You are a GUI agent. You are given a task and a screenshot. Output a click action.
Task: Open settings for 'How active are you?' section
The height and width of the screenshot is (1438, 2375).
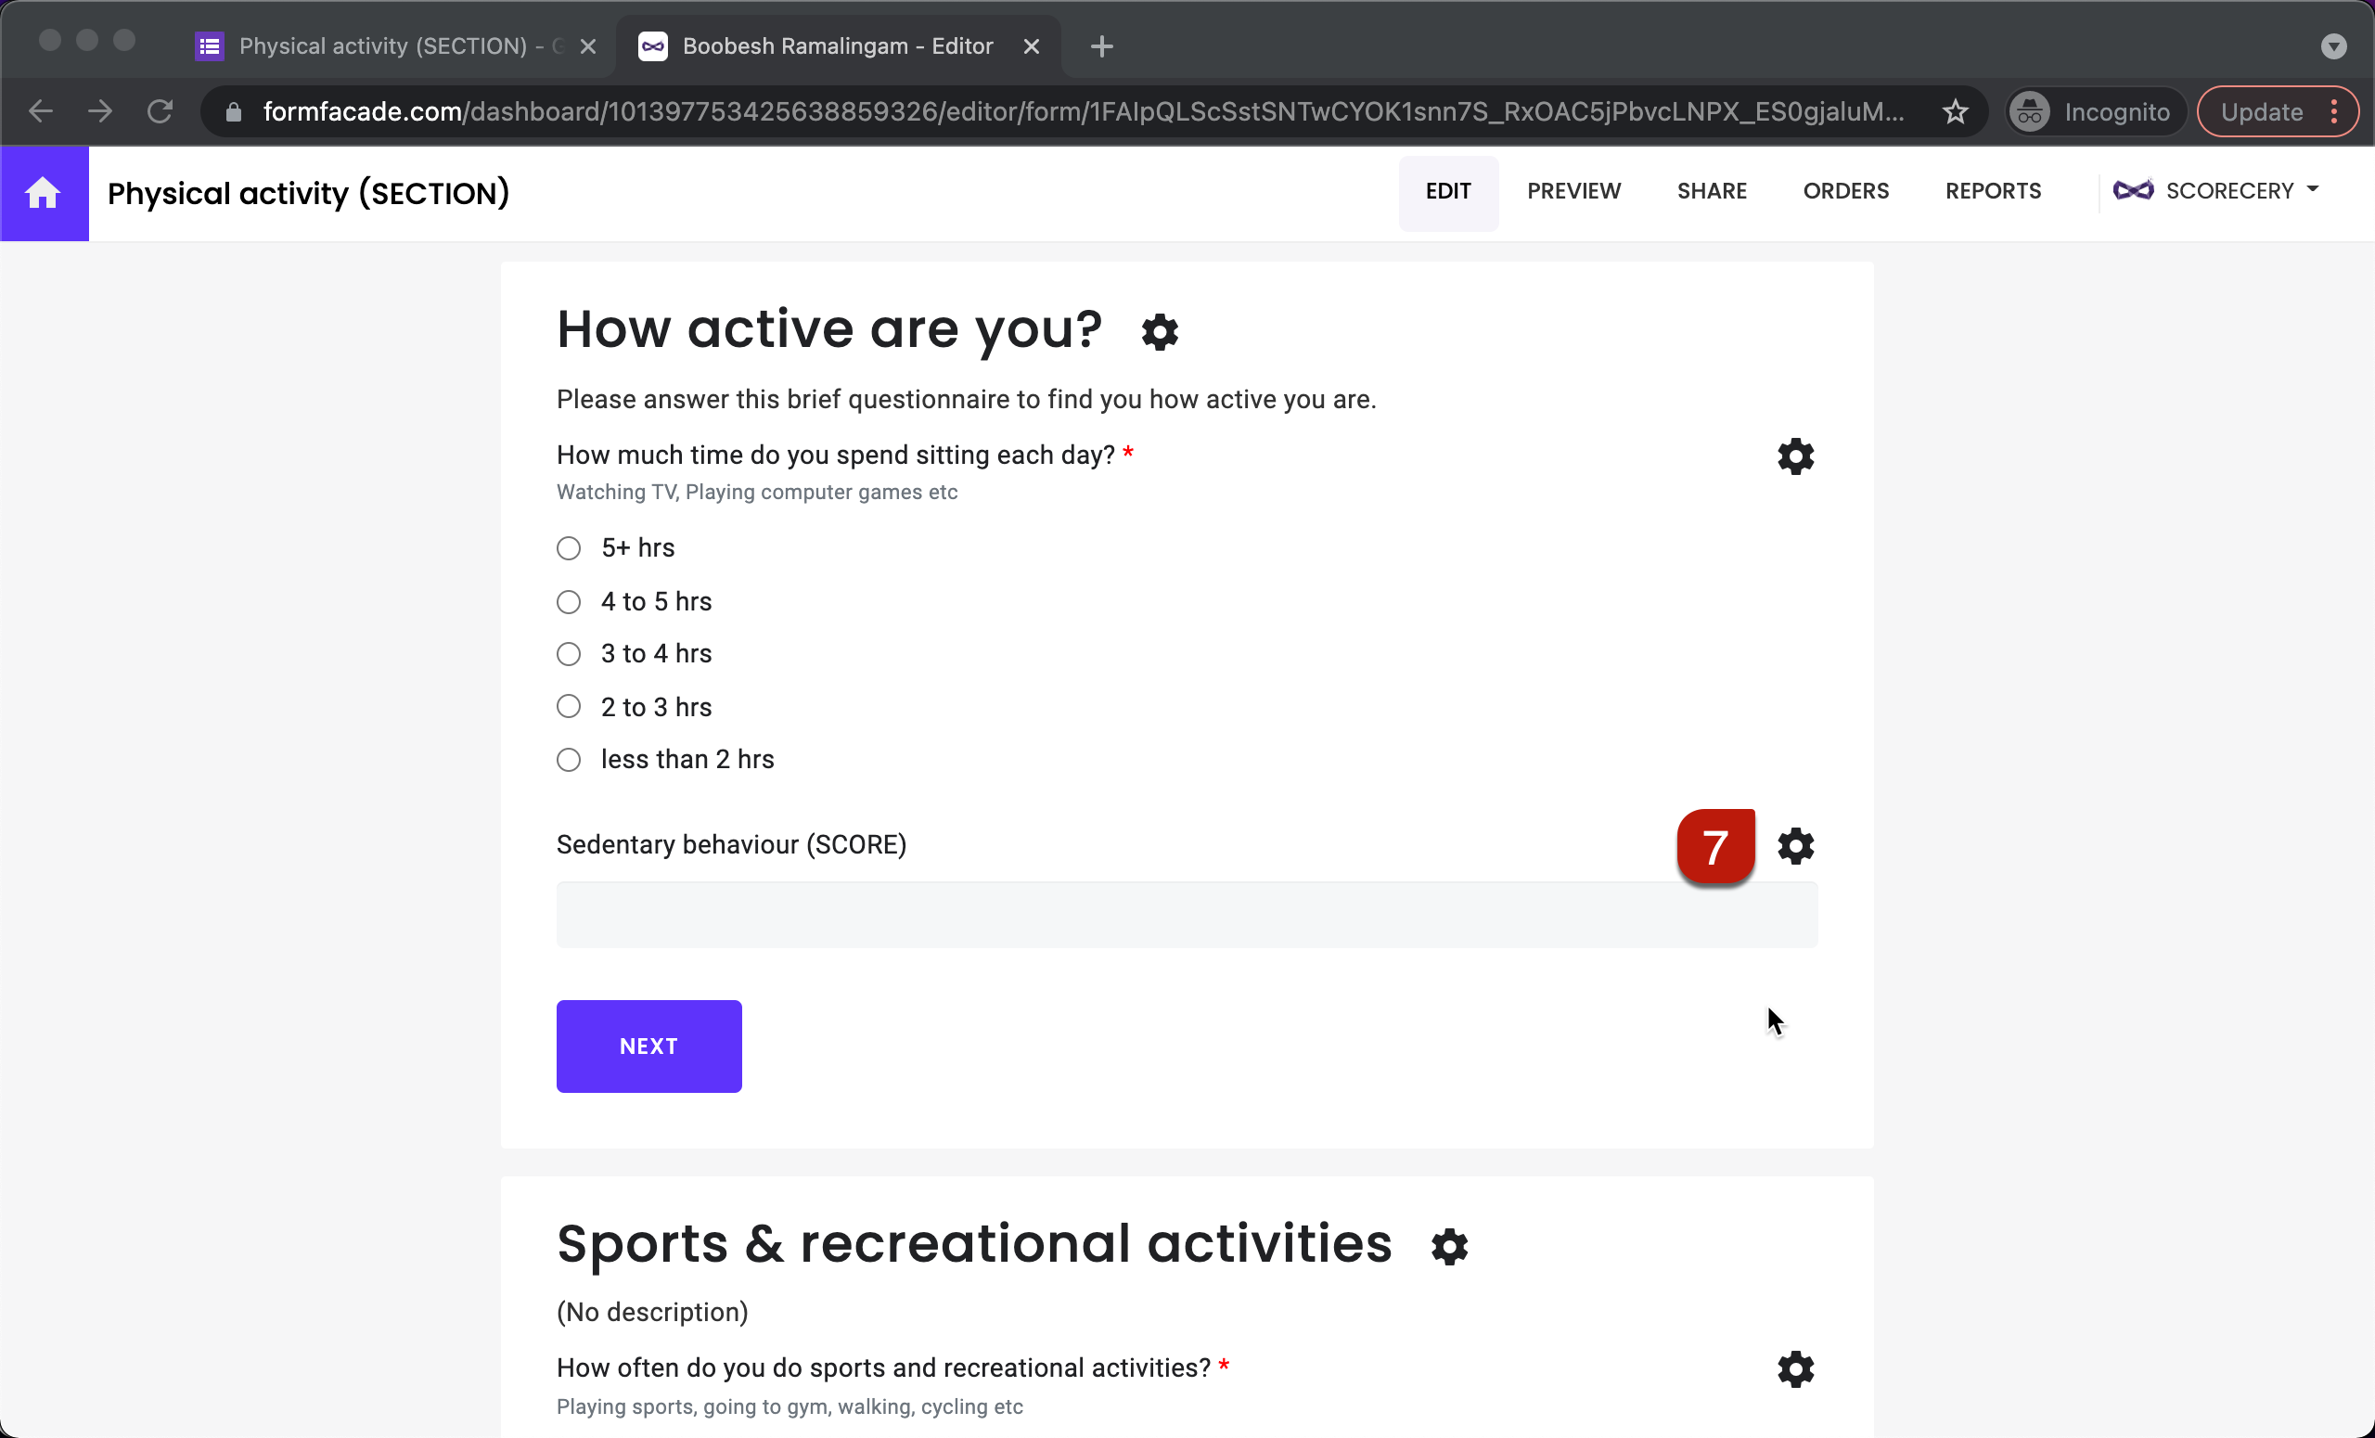pyautogui.click(x=1160, y=332)
